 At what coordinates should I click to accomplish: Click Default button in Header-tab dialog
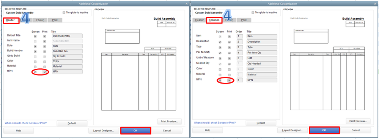tap(72, 123)
